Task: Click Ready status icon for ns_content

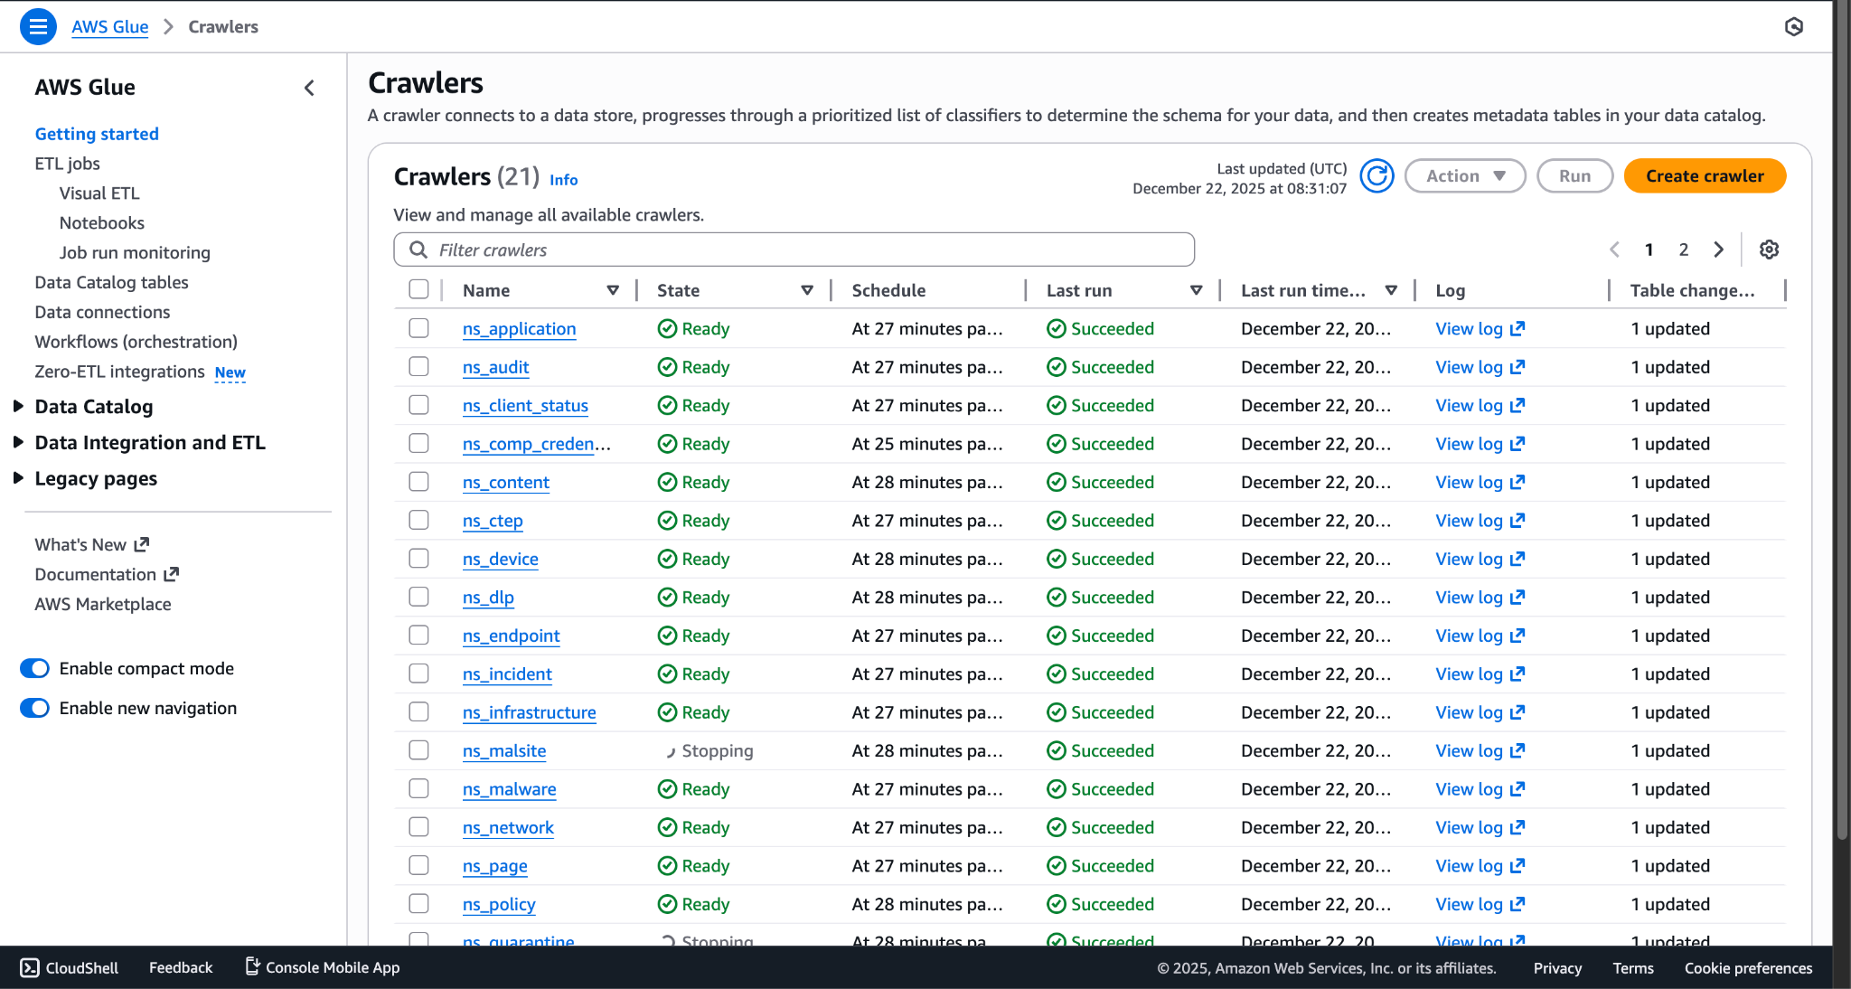Action: pyautogui.click(x=667, y=483)
